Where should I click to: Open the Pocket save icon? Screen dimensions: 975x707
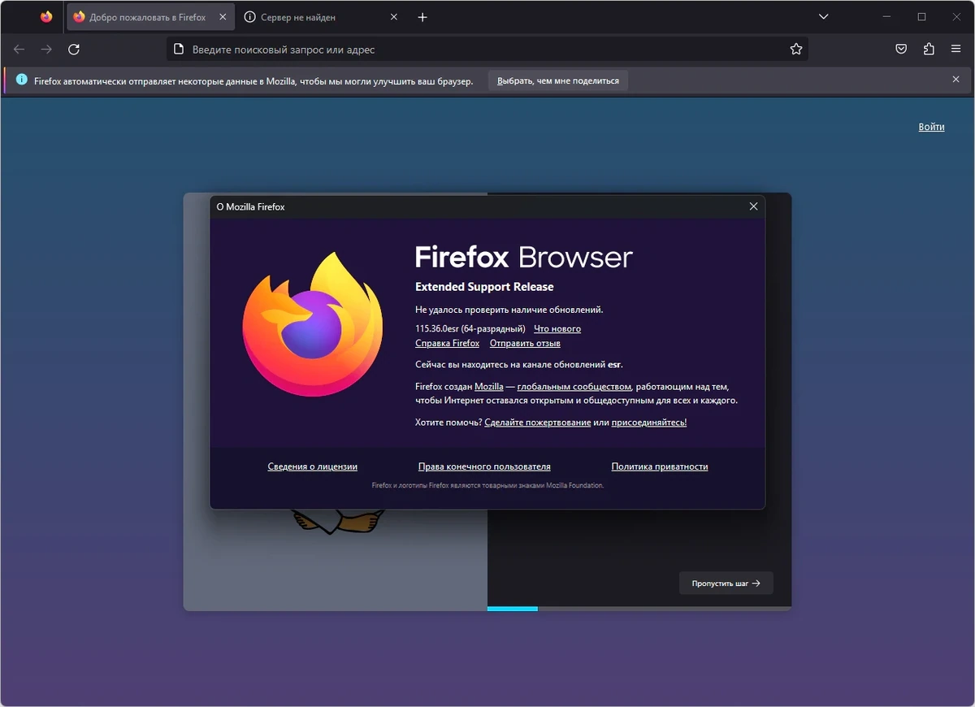(x=901, y=50)
